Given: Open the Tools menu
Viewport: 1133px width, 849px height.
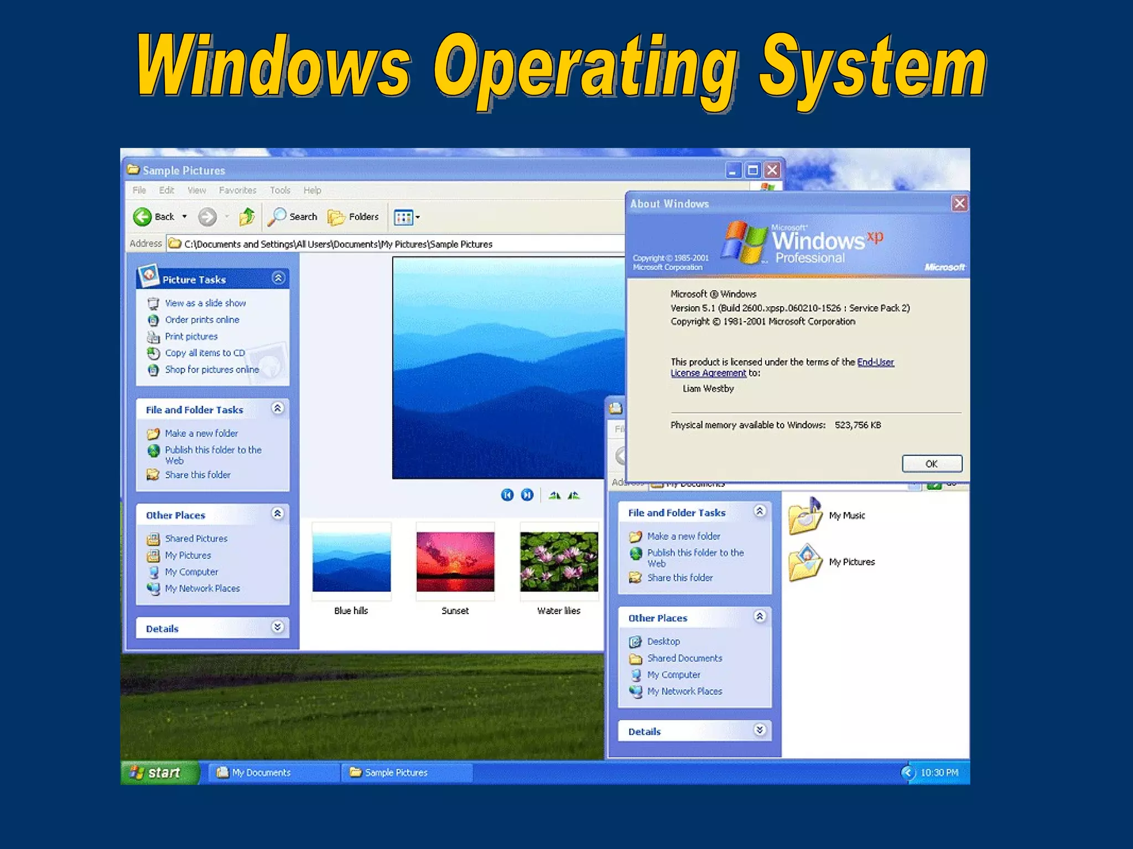Looking at the screenshot, I should [280, 190].
